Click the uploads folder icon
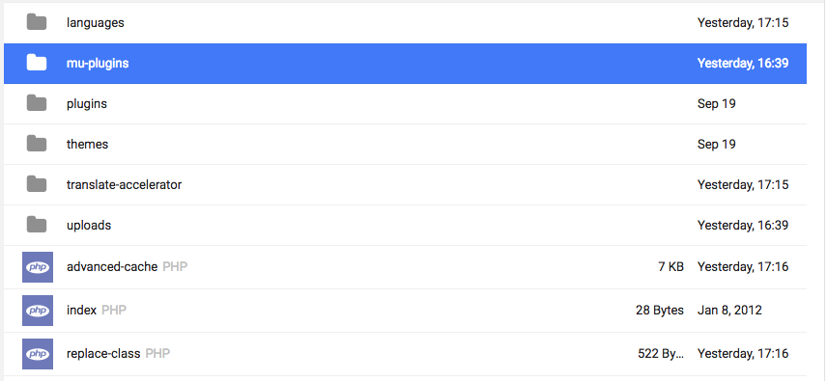 [x=37, y=225]
